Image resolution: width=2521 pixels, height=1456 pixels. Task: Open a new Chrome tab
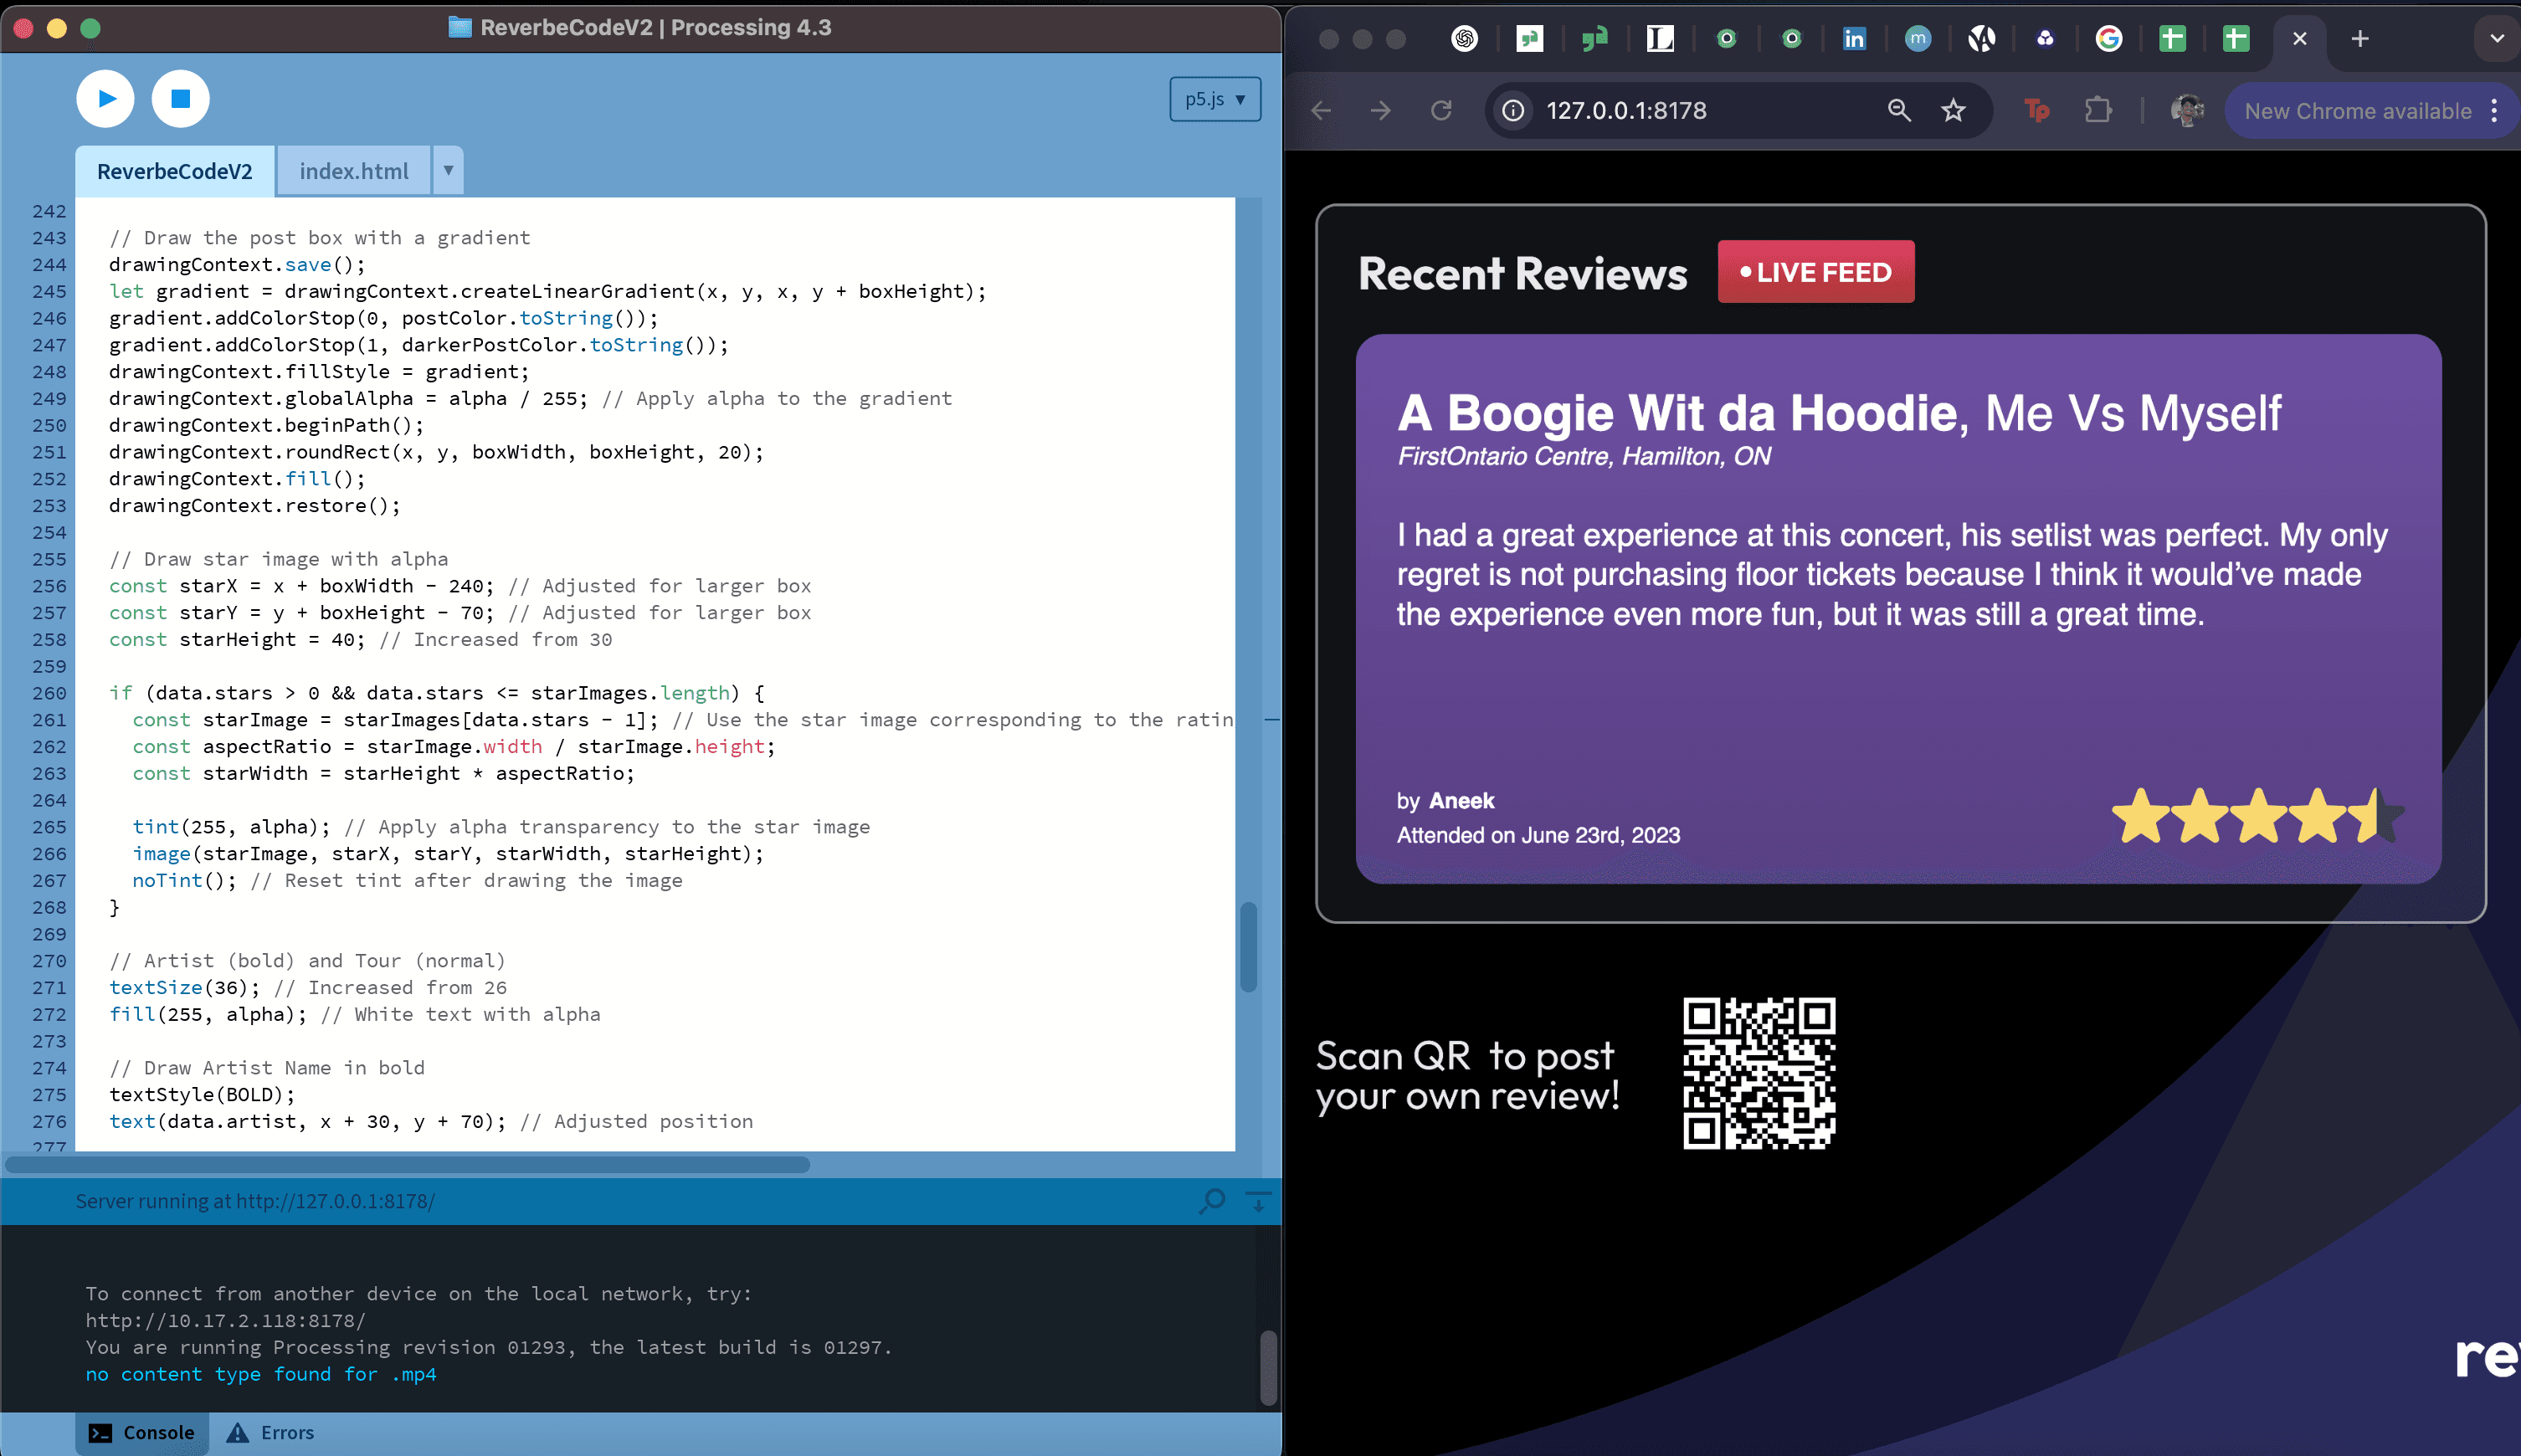(2360, 38)
